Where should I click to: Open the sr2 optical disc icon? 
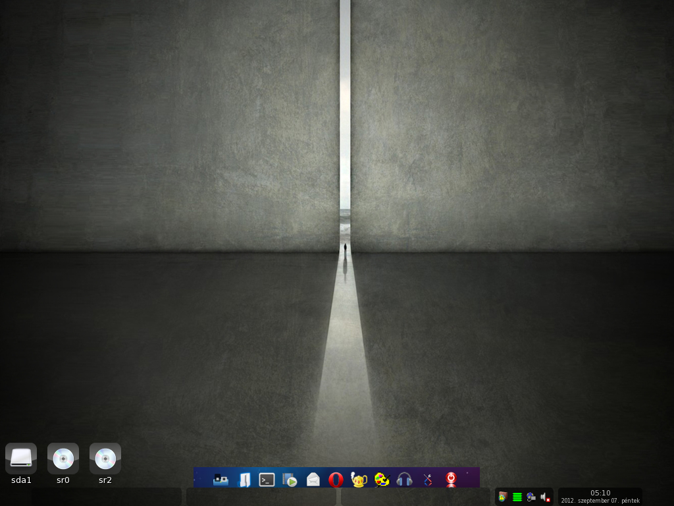[105, 459]
